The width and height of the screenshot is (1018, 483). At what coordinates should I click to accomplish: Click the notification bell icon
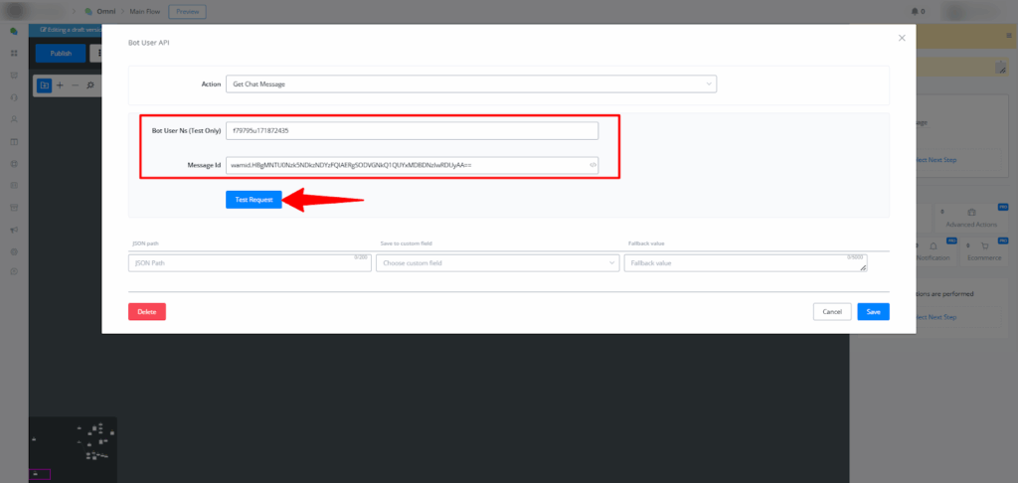click(915, 11)
